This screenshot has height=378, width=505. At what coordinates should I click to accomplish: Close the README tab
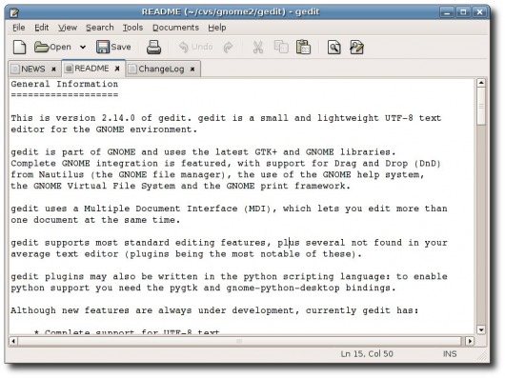(117, 69)
